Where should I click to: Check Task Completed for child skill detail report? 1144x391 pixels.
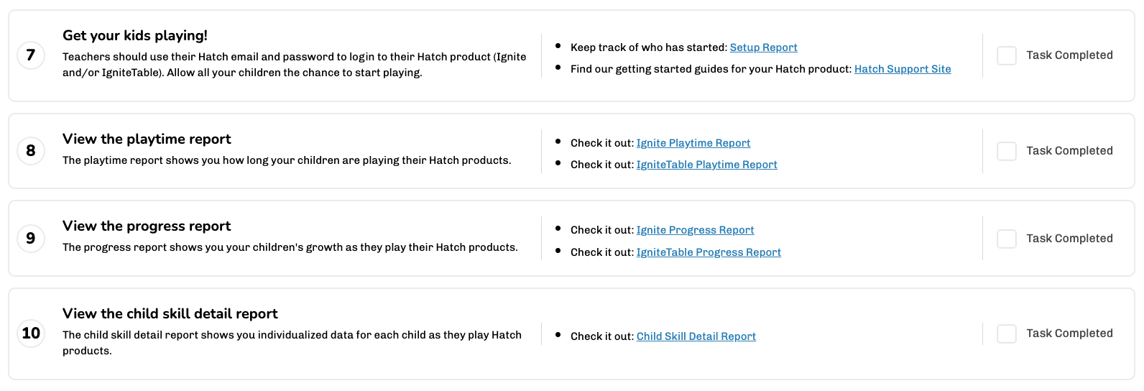1007,333
